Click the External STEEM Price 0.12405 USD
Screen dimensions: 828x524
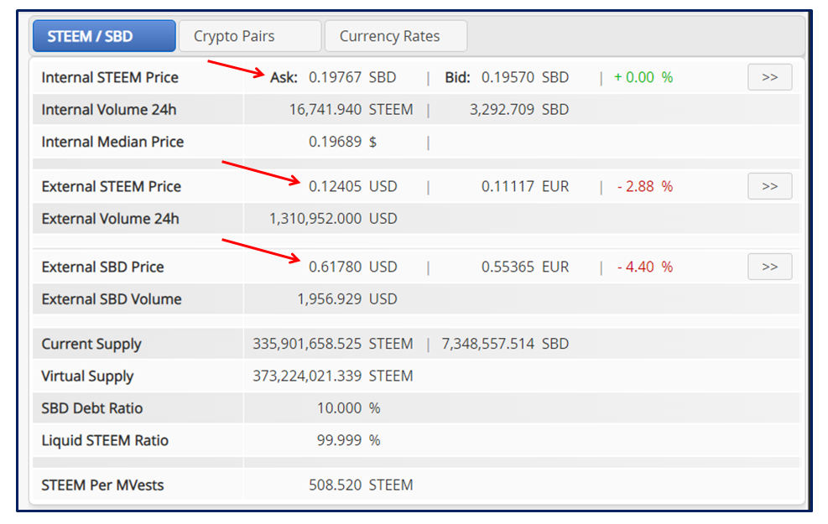coord(352,187)
